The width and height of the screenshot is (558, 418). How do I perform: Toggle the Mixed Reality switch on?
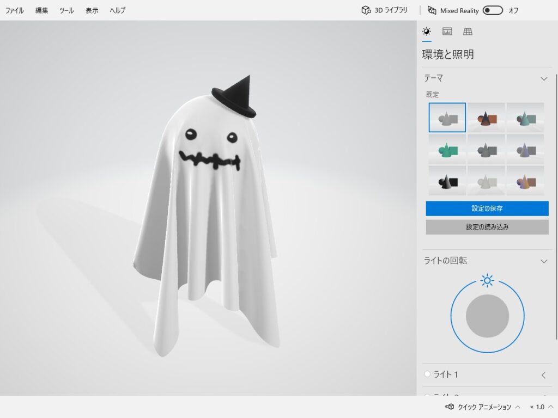tap(493, 10)
